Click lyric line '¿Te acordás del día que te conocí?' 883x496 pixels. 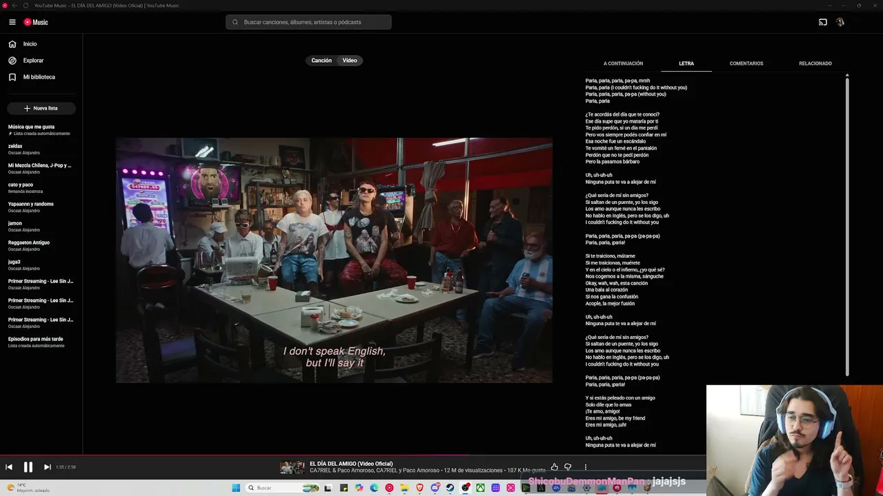pos(622,114)
